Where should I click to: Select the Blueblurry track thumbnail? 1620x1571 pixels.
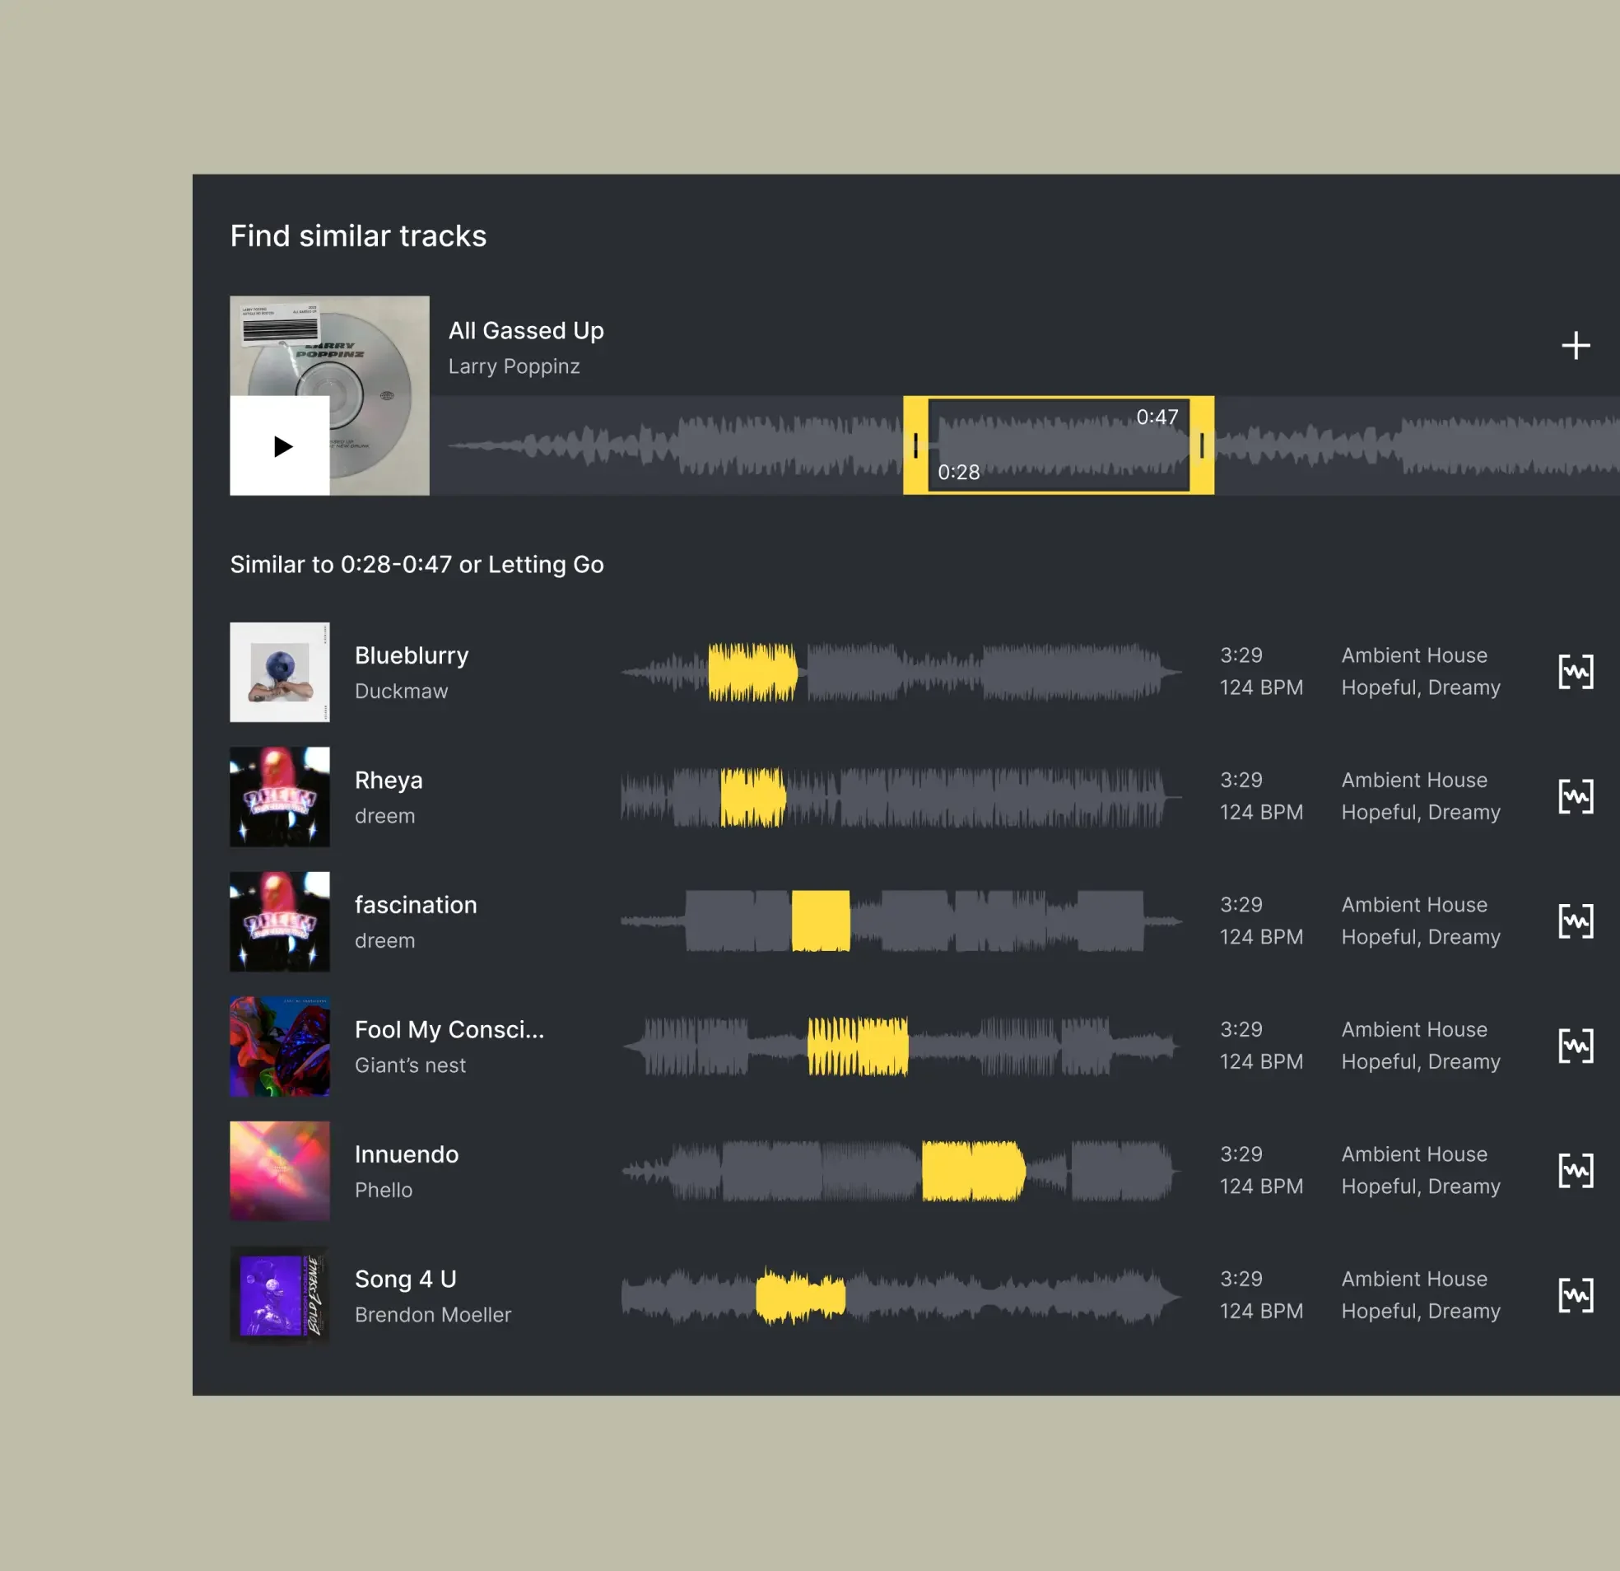pos(281,673)
